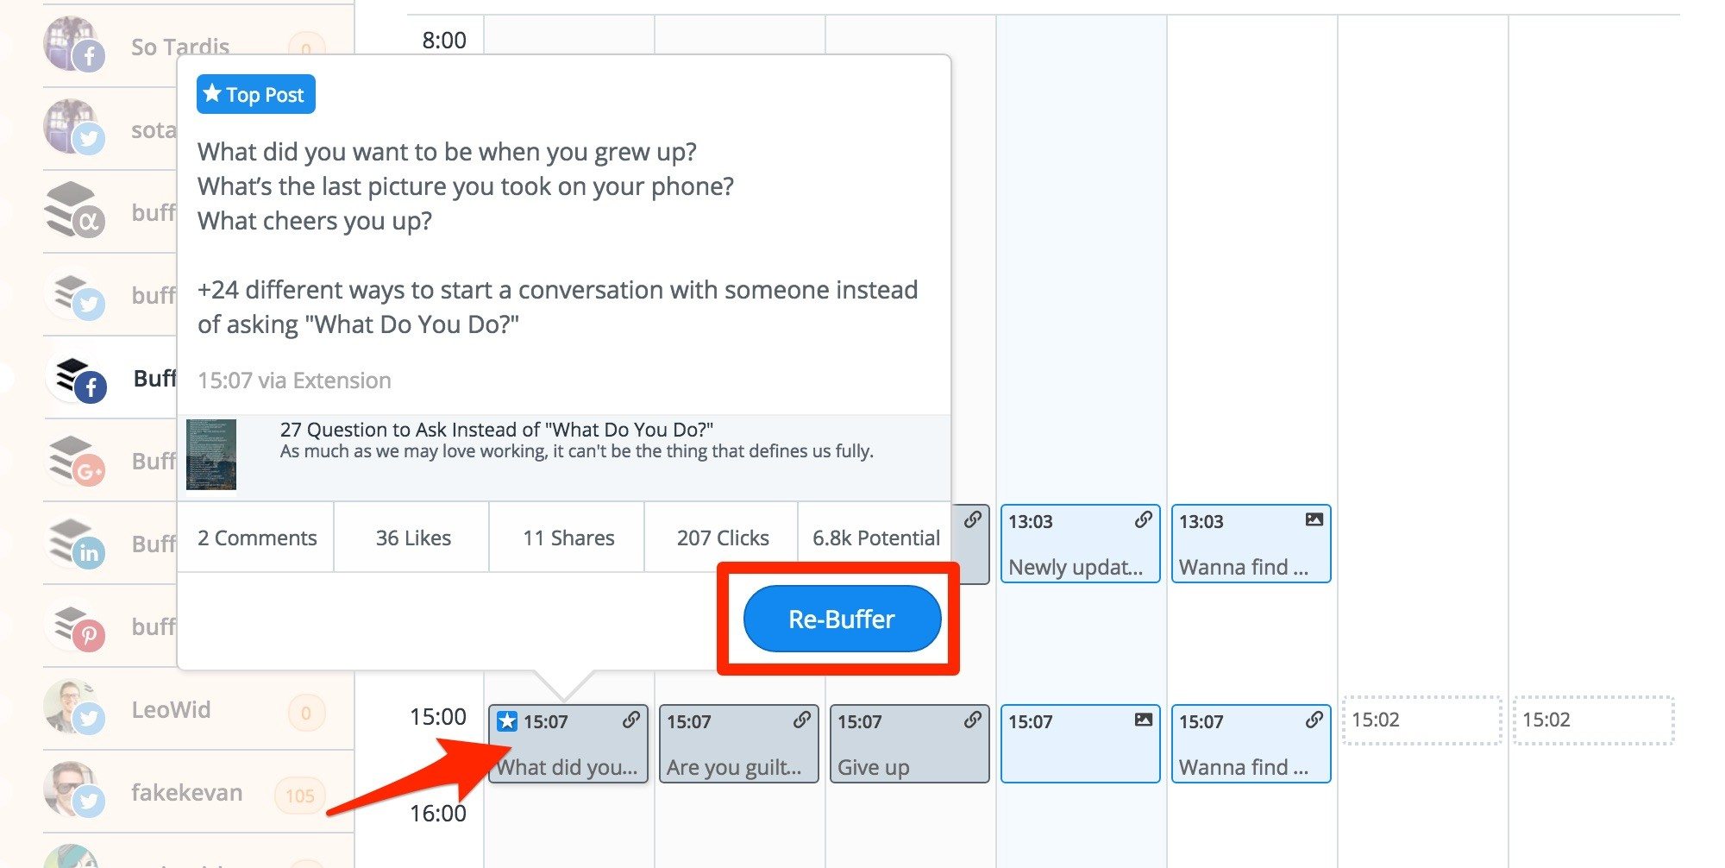
Task: Select the 'Give up' post at 15:07
Action: point(908,744)
